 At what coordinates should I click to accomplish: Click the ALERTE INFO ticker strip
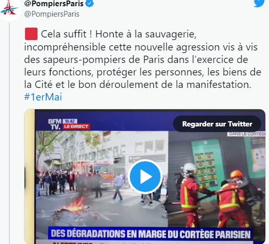(150, 242)
